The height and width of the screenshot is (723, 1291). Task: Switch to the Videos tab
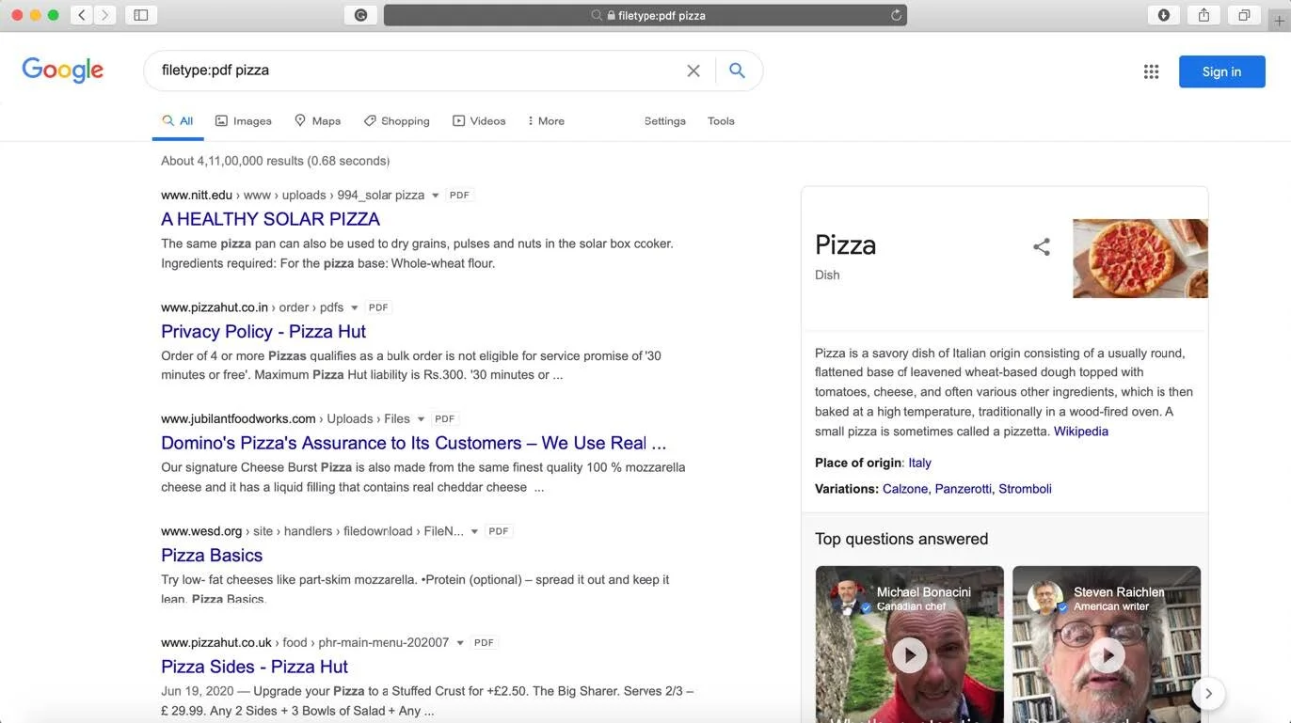[x=479, y=121]
